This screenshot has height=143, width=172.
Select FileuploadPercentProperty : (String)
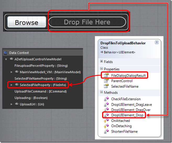click(x=41, y=66)
